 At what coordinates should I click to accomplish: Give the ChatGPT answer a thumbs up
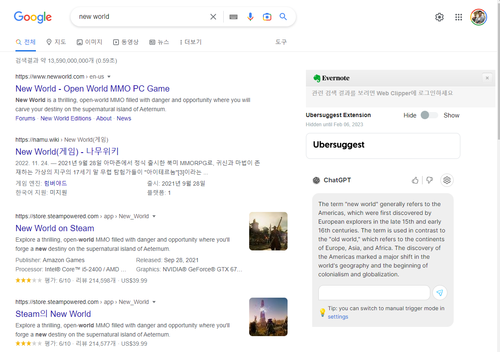(x=415, y=180)
